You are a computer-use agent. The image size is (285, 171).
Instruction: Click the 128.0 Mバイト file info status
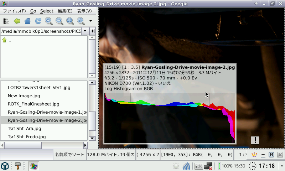[x=111, y=155]
